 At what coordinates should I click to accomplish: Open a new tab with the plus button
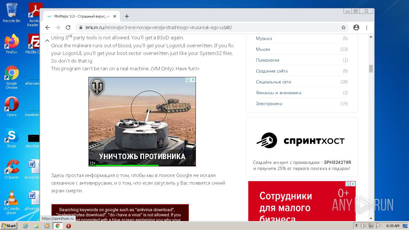pos(127,16)
